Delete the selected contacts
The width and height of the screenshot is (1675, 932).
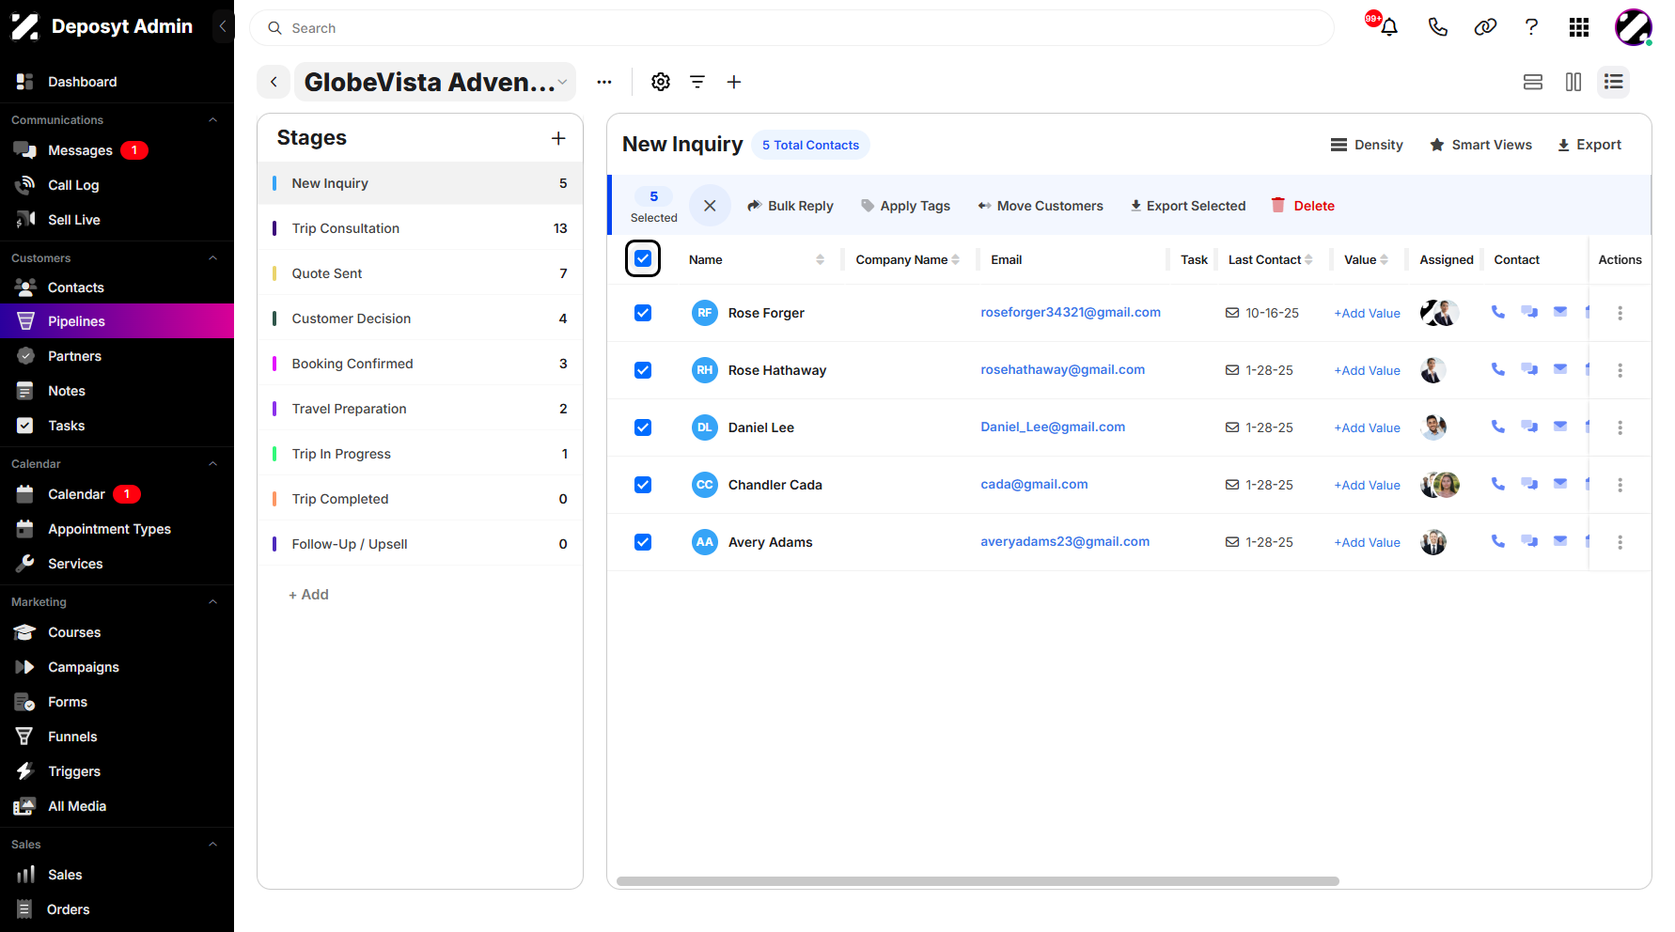click(x=1303, y=206)
